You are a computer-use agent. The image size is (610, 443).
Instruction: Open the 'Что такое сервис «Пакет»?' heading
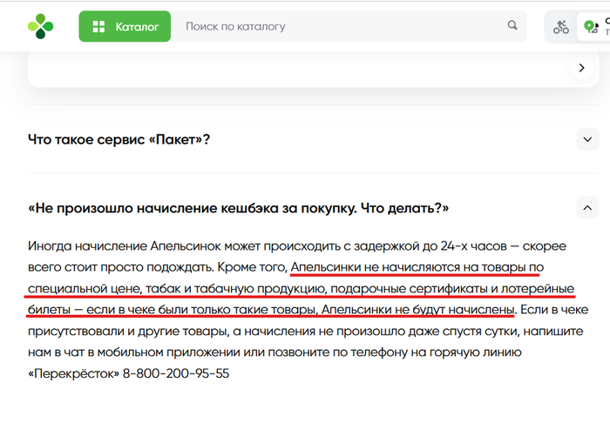click(119, 139)
